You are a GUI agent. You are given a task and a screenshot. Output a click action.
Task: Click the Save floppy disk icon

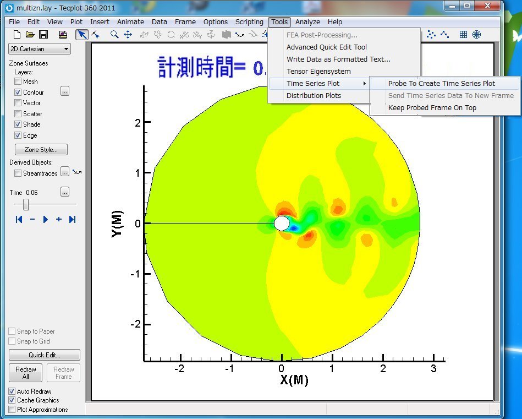(43, 34)
